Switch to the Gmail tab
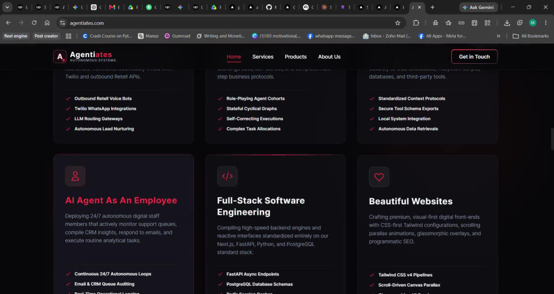This screenshot has width=554, height=294. click(x=114, y=7)
